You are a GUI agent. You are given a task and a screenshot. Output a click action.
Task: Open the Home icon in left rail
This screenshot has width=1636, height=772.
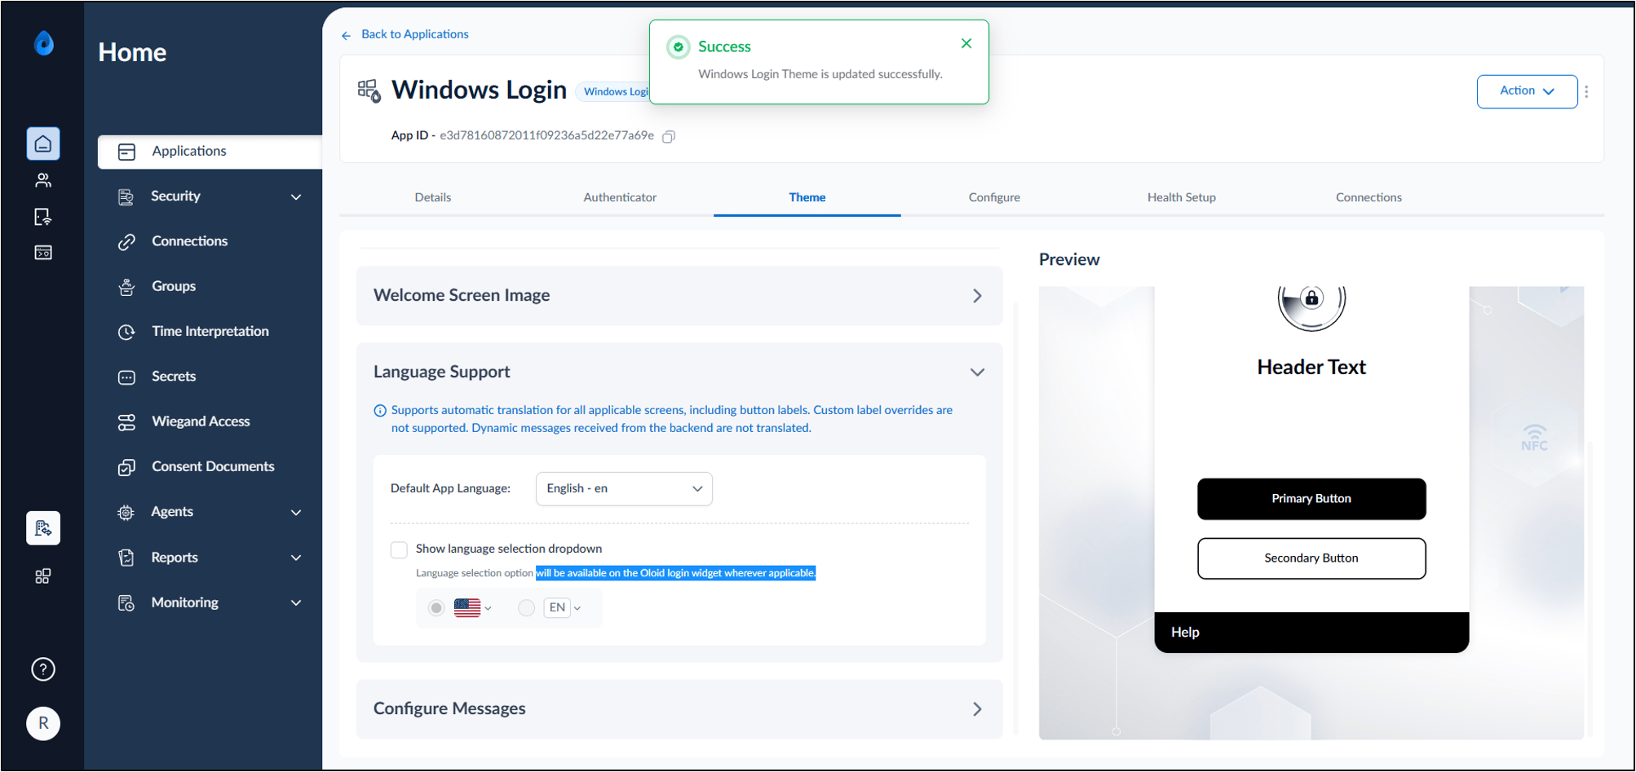(x=43, y=143)
